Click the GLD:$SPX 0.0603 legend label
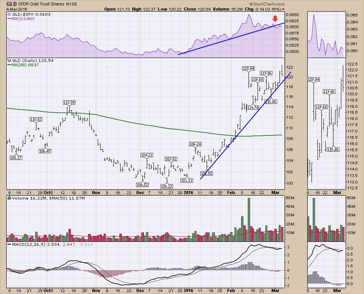364x294 pixels. coord(31,14)
